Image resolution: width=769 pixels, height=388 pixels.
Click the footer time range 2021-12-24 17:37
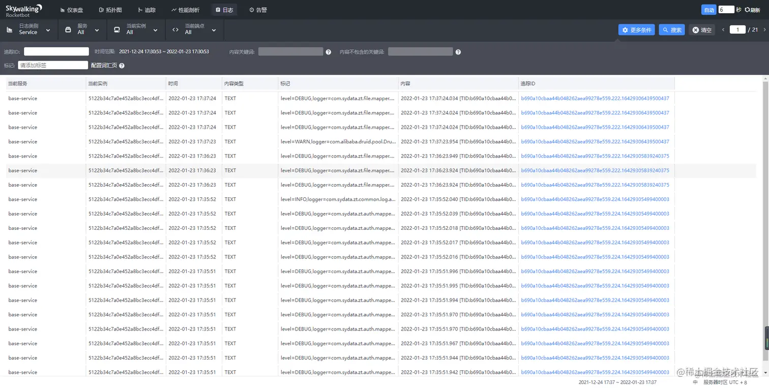[617, 382]
